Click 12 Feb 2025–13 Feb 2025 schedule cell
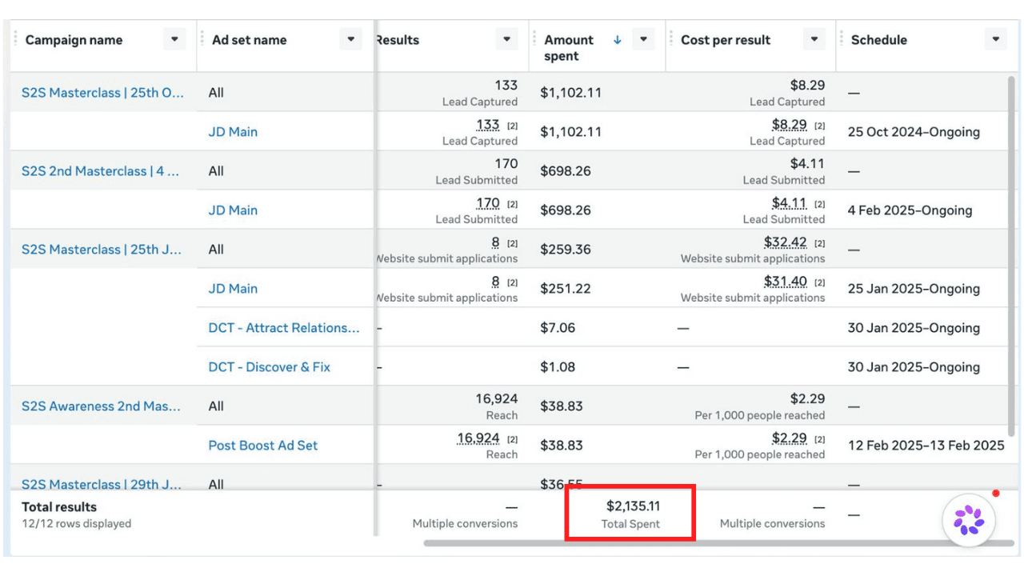 (x=926, y=446)
